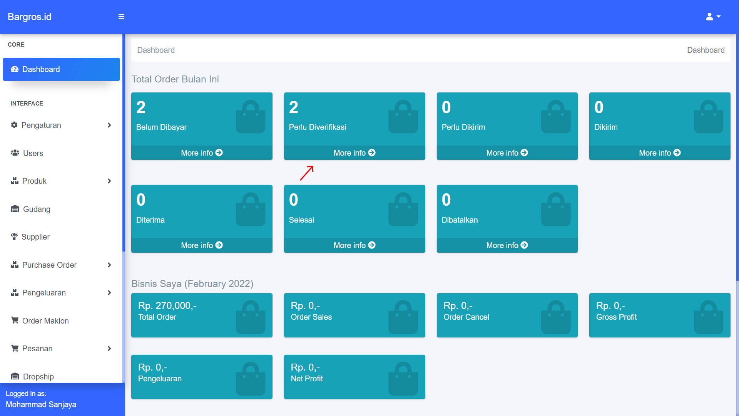
Task: Open the Dropship menu item
Action: pyautogui.click(x=61, y=376)
